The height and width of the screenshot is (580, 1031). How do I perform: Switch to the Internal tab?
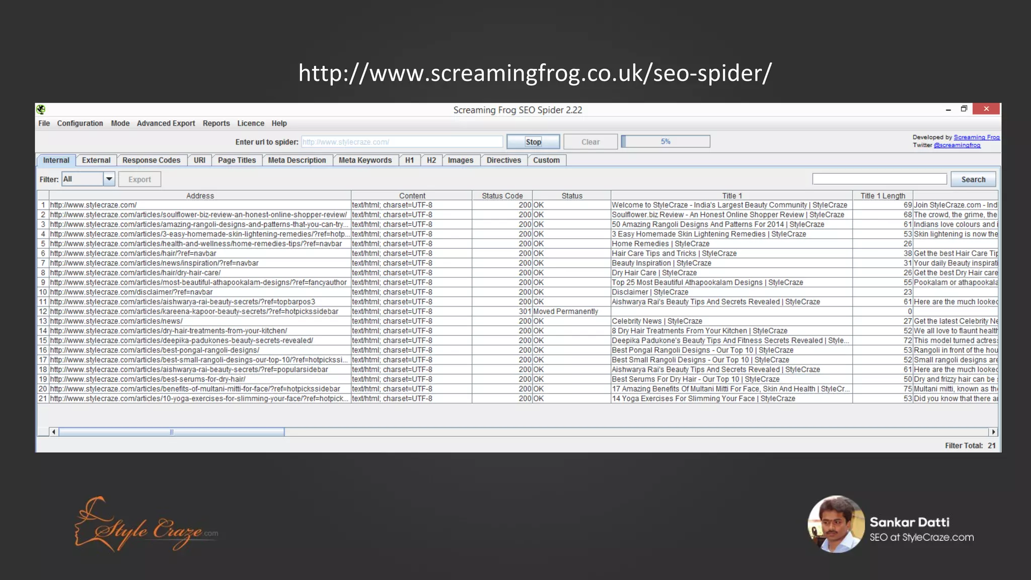coord(56,160)
